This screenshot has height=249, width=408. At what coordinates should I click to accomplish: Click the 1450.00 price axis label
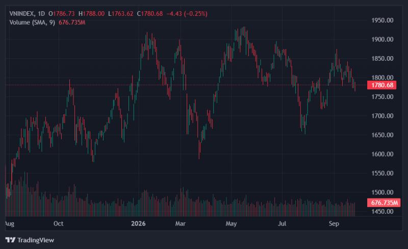382,211
